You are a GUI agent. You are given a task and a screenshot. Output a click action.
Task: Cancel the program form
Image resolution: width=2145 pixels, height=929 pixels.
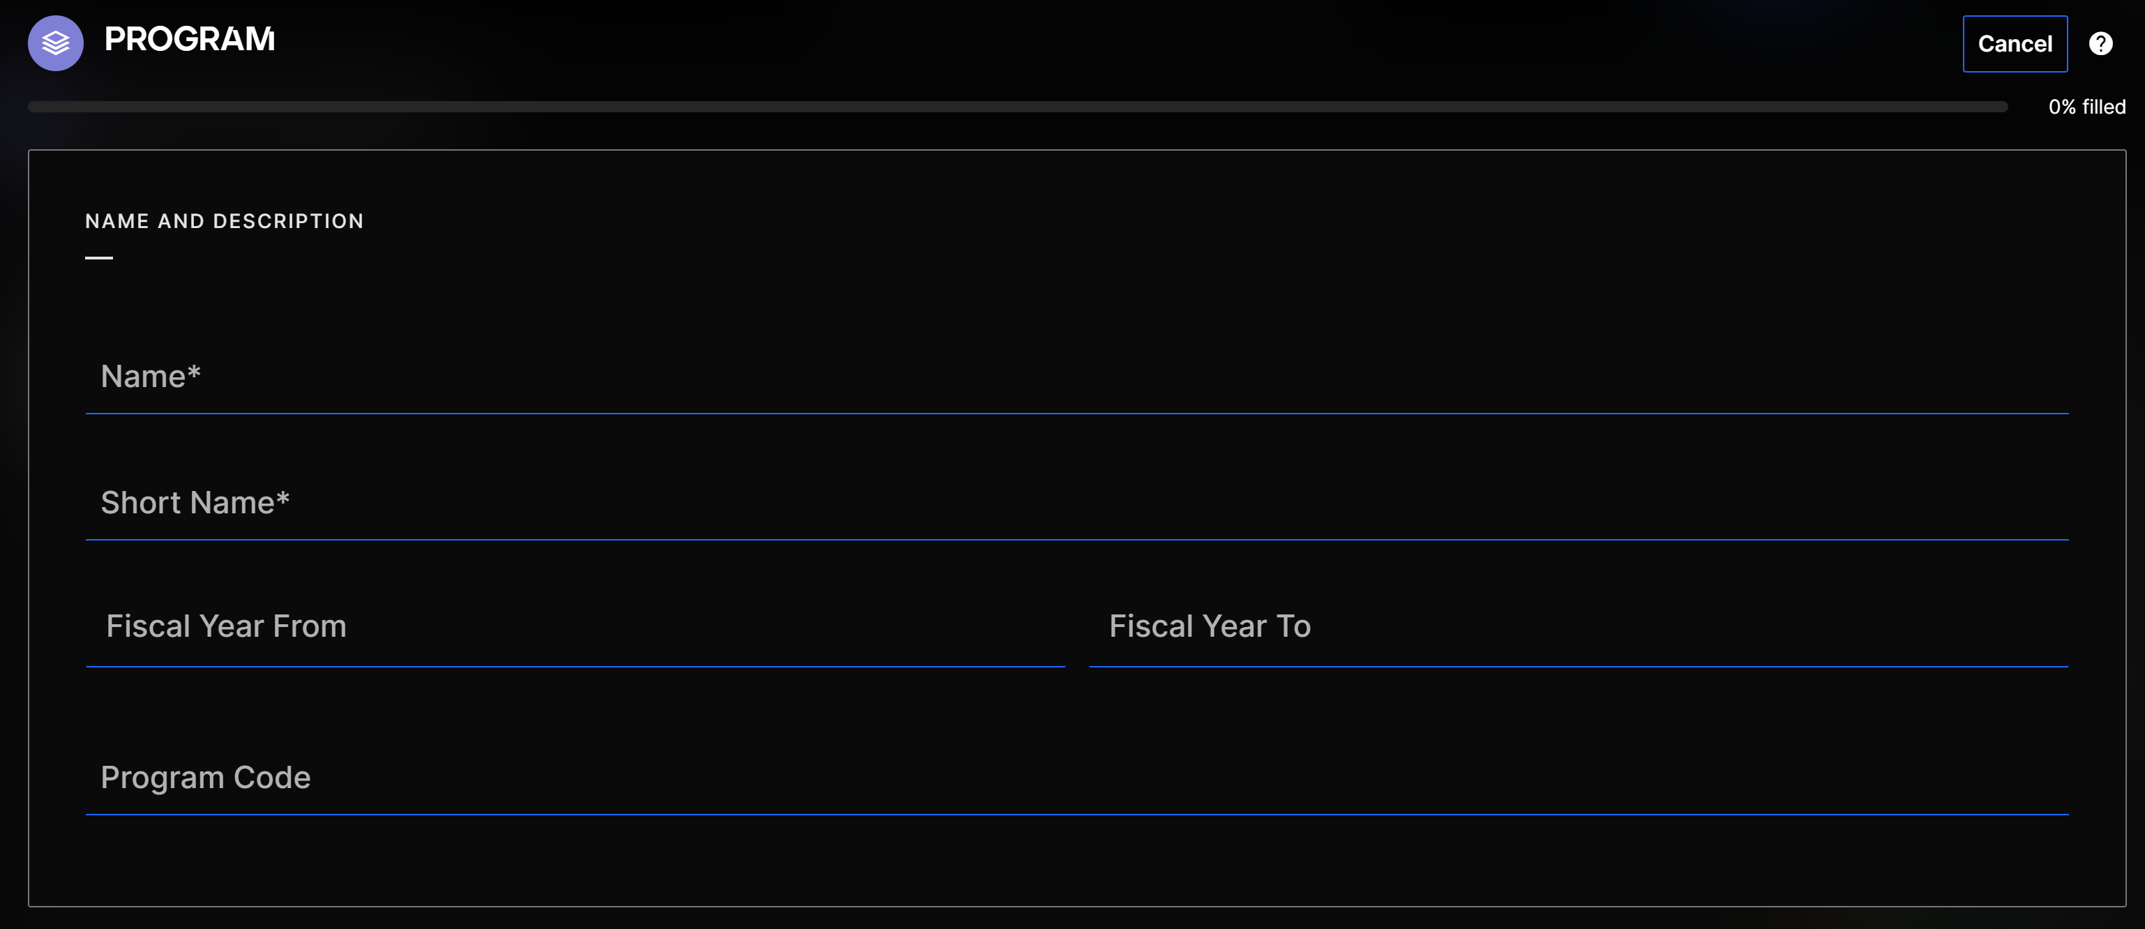pos(2015,43)
